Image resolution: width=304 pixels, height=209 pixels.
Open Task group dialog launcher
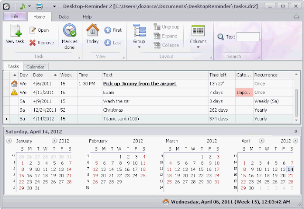79,57
